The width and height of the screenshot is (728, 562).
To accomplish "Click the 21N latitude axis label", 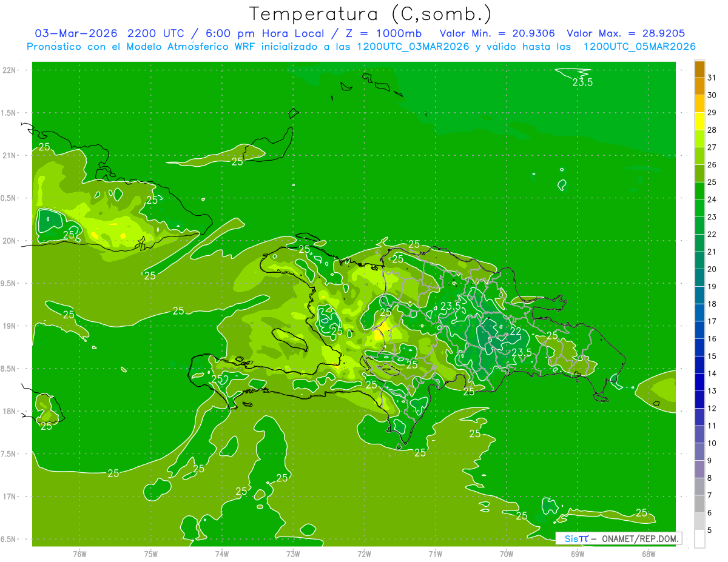I will click(8, 156).
